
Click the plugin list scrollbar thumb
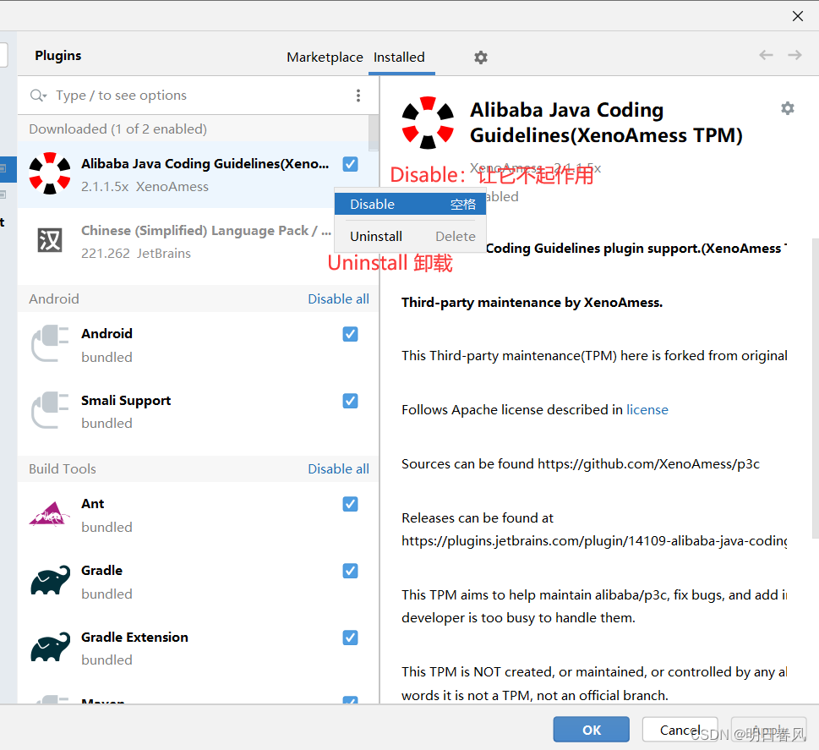373,133
